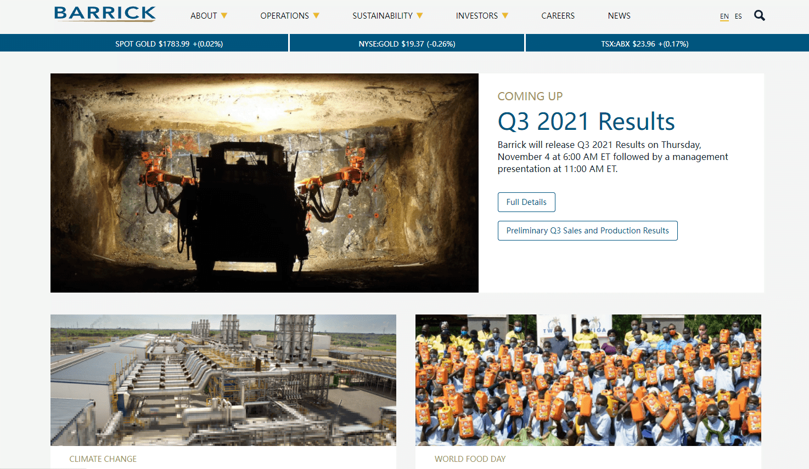The height and width of the screenshot is (469, 809).
Task: Click the Barrick logo
Action: [x=105, y=14]
